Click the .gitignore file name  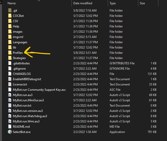pyautogui.click(x=19, y=69)
